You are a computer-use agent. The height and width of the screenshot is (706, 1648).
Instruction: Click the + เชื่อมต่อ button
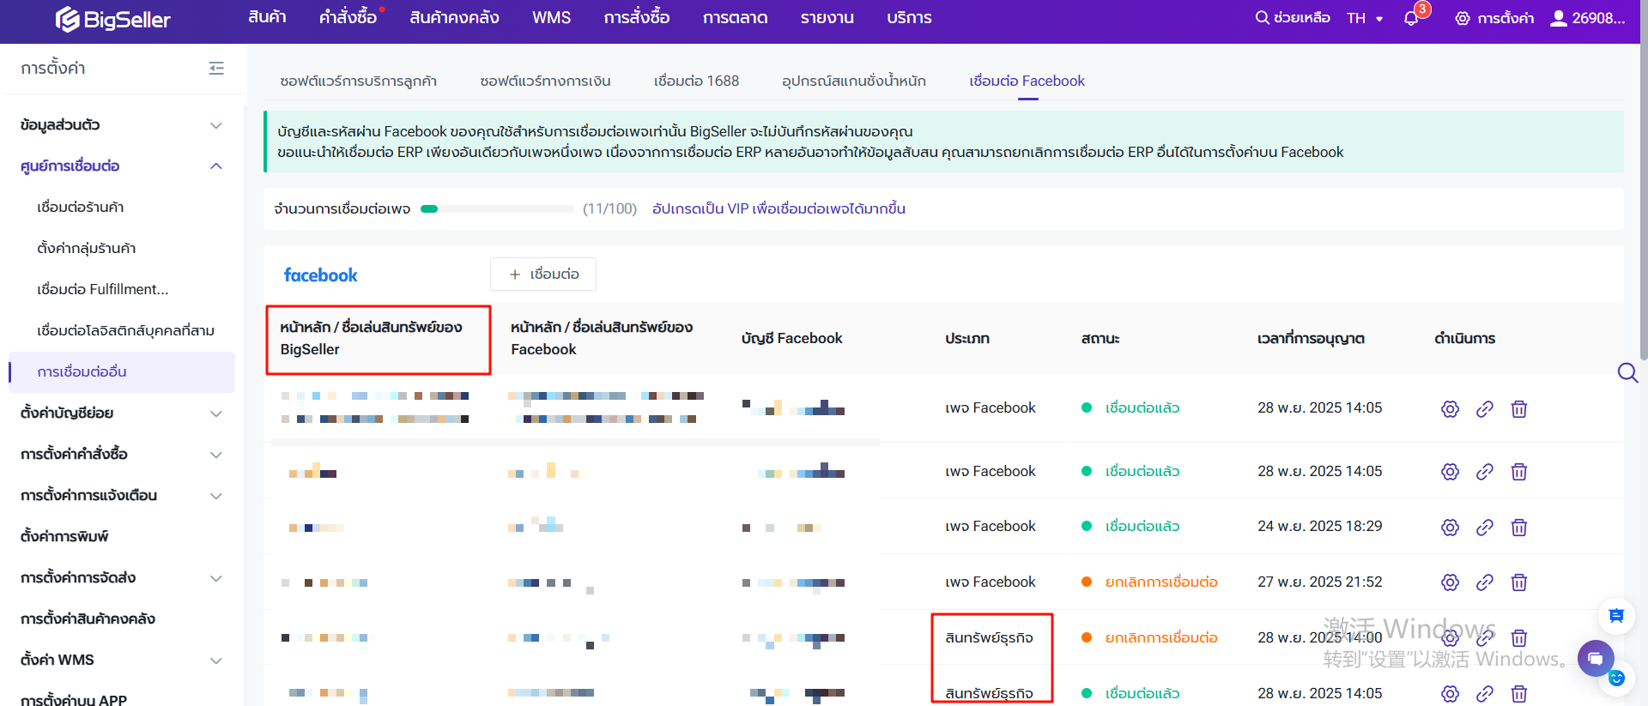543,275
